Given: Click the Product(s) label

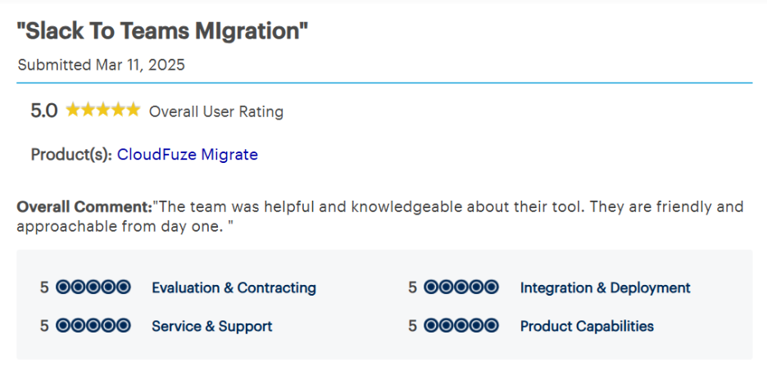Looking at the screenshot, I should (71, 154).
